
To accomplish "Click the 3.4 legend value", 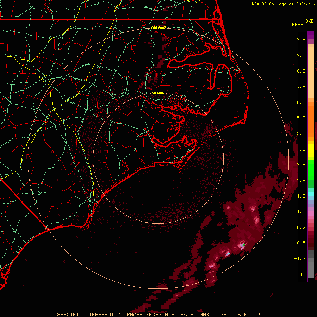I will tap(301, 165).
